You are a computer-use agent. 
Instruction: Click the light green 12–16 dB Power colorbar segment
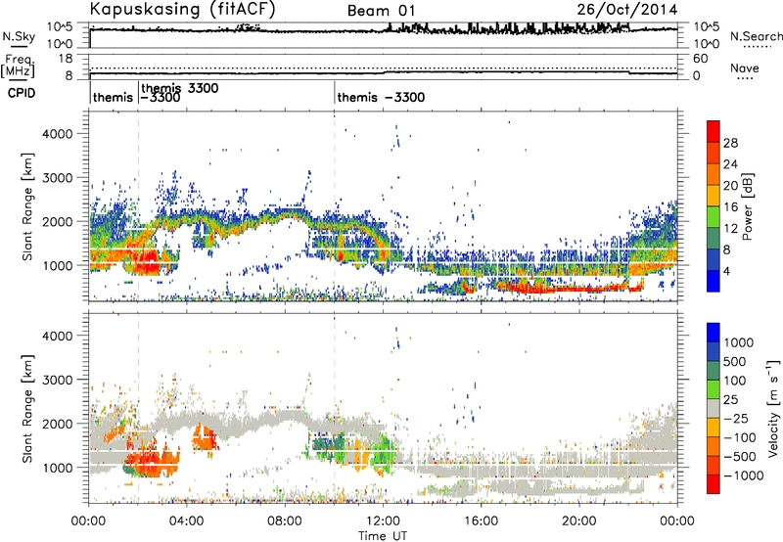tap(714, 216)
